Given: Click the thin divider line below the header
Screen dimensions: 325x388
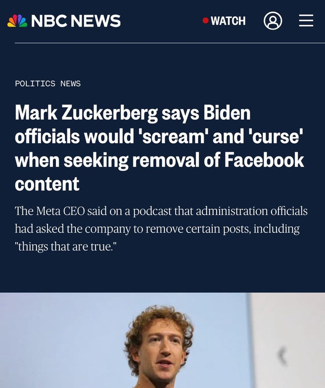Looking at the screenshot, I should 170,43.
